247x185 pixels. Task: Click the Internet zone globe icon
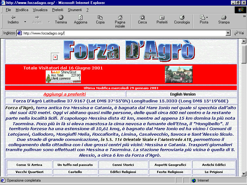tap(194, 180)
